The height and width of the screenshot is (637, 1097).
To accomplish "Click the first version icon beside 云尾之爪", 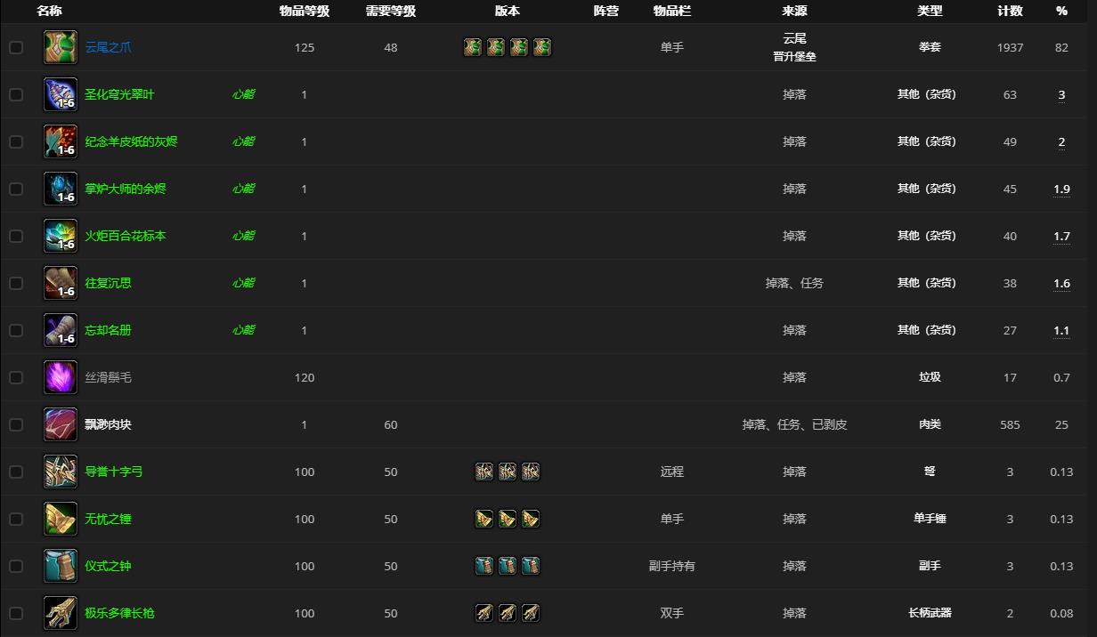I will (x=472, y=46).
